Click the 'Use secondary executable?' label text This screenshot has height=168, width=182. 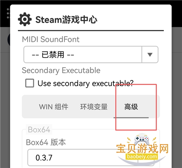click(86, 83)
